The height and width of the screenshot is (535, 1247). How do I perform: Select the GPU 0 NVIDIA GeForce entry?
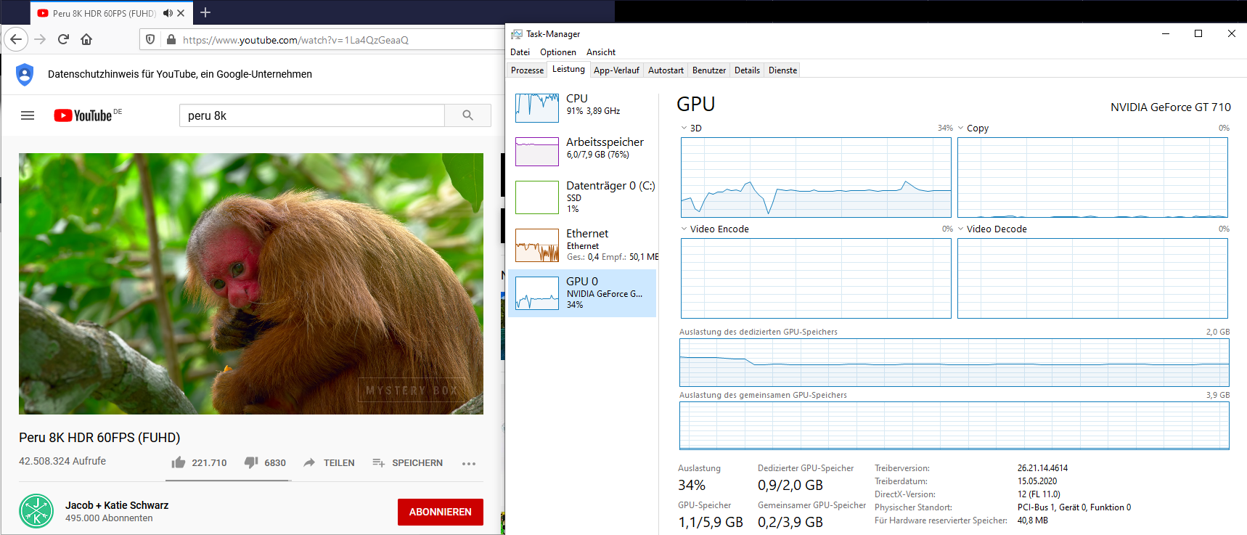coord(582,293)
